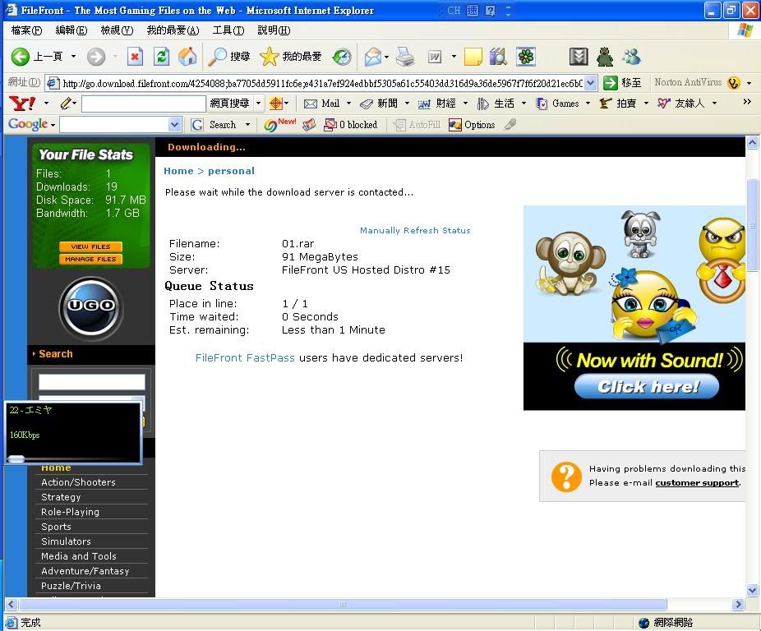761x631 pixels.
Task: Click the music player progress slider
Action: tap(16, 458)
